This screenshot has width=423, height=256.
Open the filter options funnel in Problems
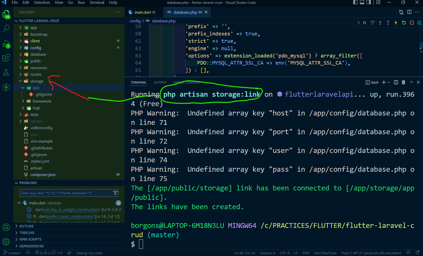(115, 193)
